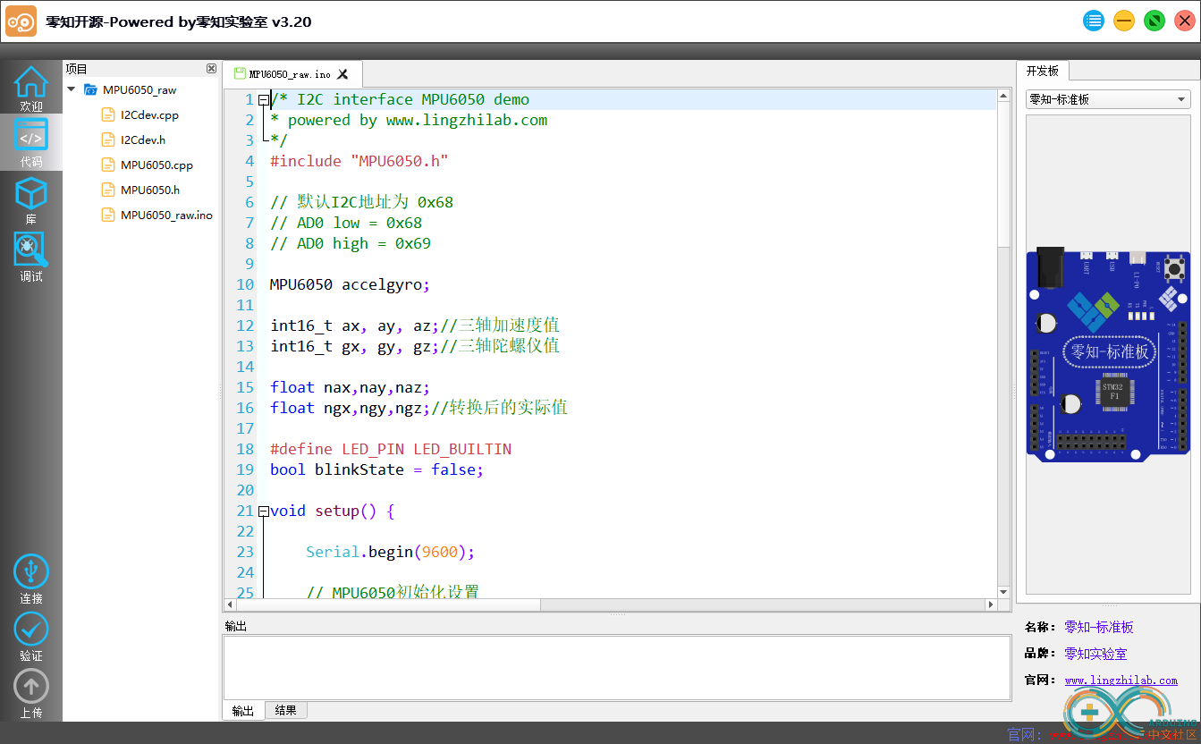Viewport: 1201px width, 744px height.
Task: Click the int16_t ax, ay, az line
Action: point(415,325)
